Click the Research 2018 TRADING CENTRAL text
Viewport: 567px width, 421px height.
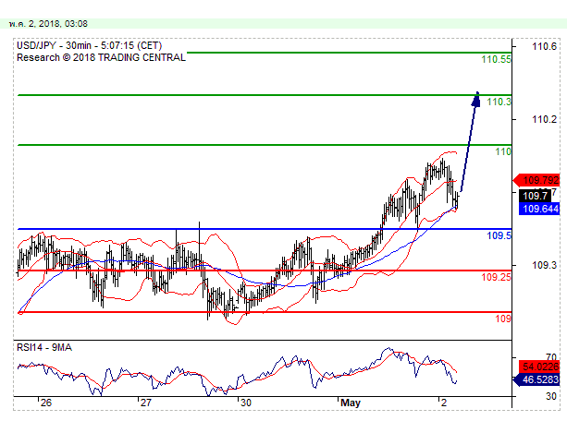(x=101, y=56)
